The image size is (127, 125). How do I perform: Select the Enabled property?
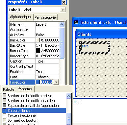click(22, 72)
